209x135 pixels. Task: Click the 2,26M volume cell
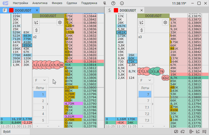tap(74, 87)
